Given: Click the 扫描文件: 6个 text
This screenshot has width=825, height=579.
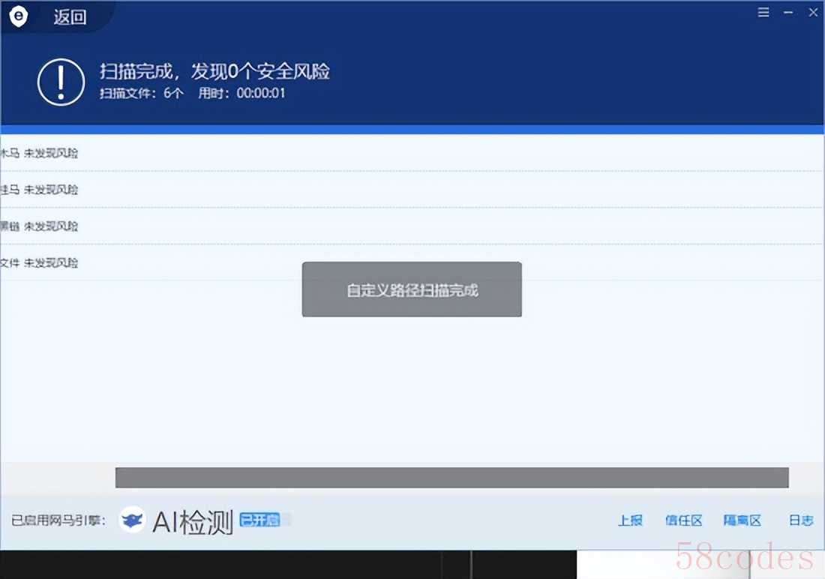Looking at the screenshot, I should click(142, 94).
